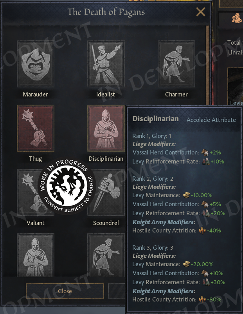Select the bottom-row hooded knight card
243x314 pixels.
coord(36,255)
